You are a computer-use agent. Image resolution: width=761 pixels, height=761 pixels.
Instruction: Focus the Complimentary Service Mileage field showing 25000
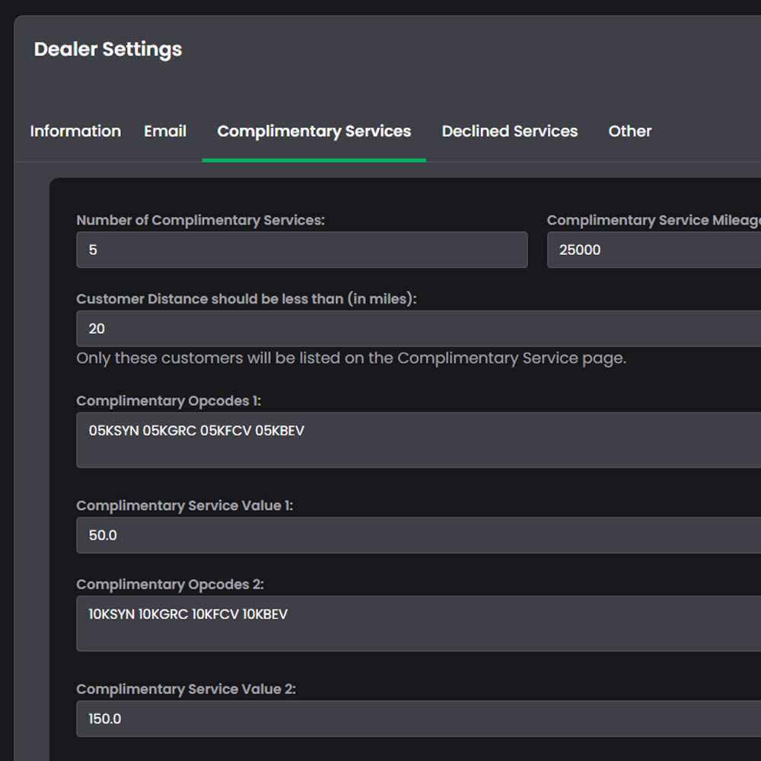(654, 250)
